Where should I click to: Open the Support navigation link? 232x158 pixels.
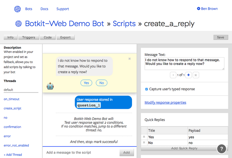63,9
